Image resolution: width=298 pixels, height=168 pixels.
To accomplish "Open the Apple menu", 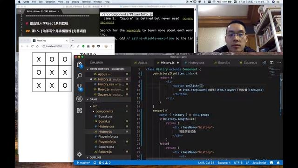I will (19, 2).
